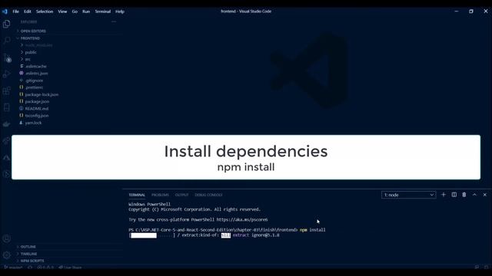Open the Edit menu
Viewport: 492px width, 276px height.
click(x=28, y=11)
